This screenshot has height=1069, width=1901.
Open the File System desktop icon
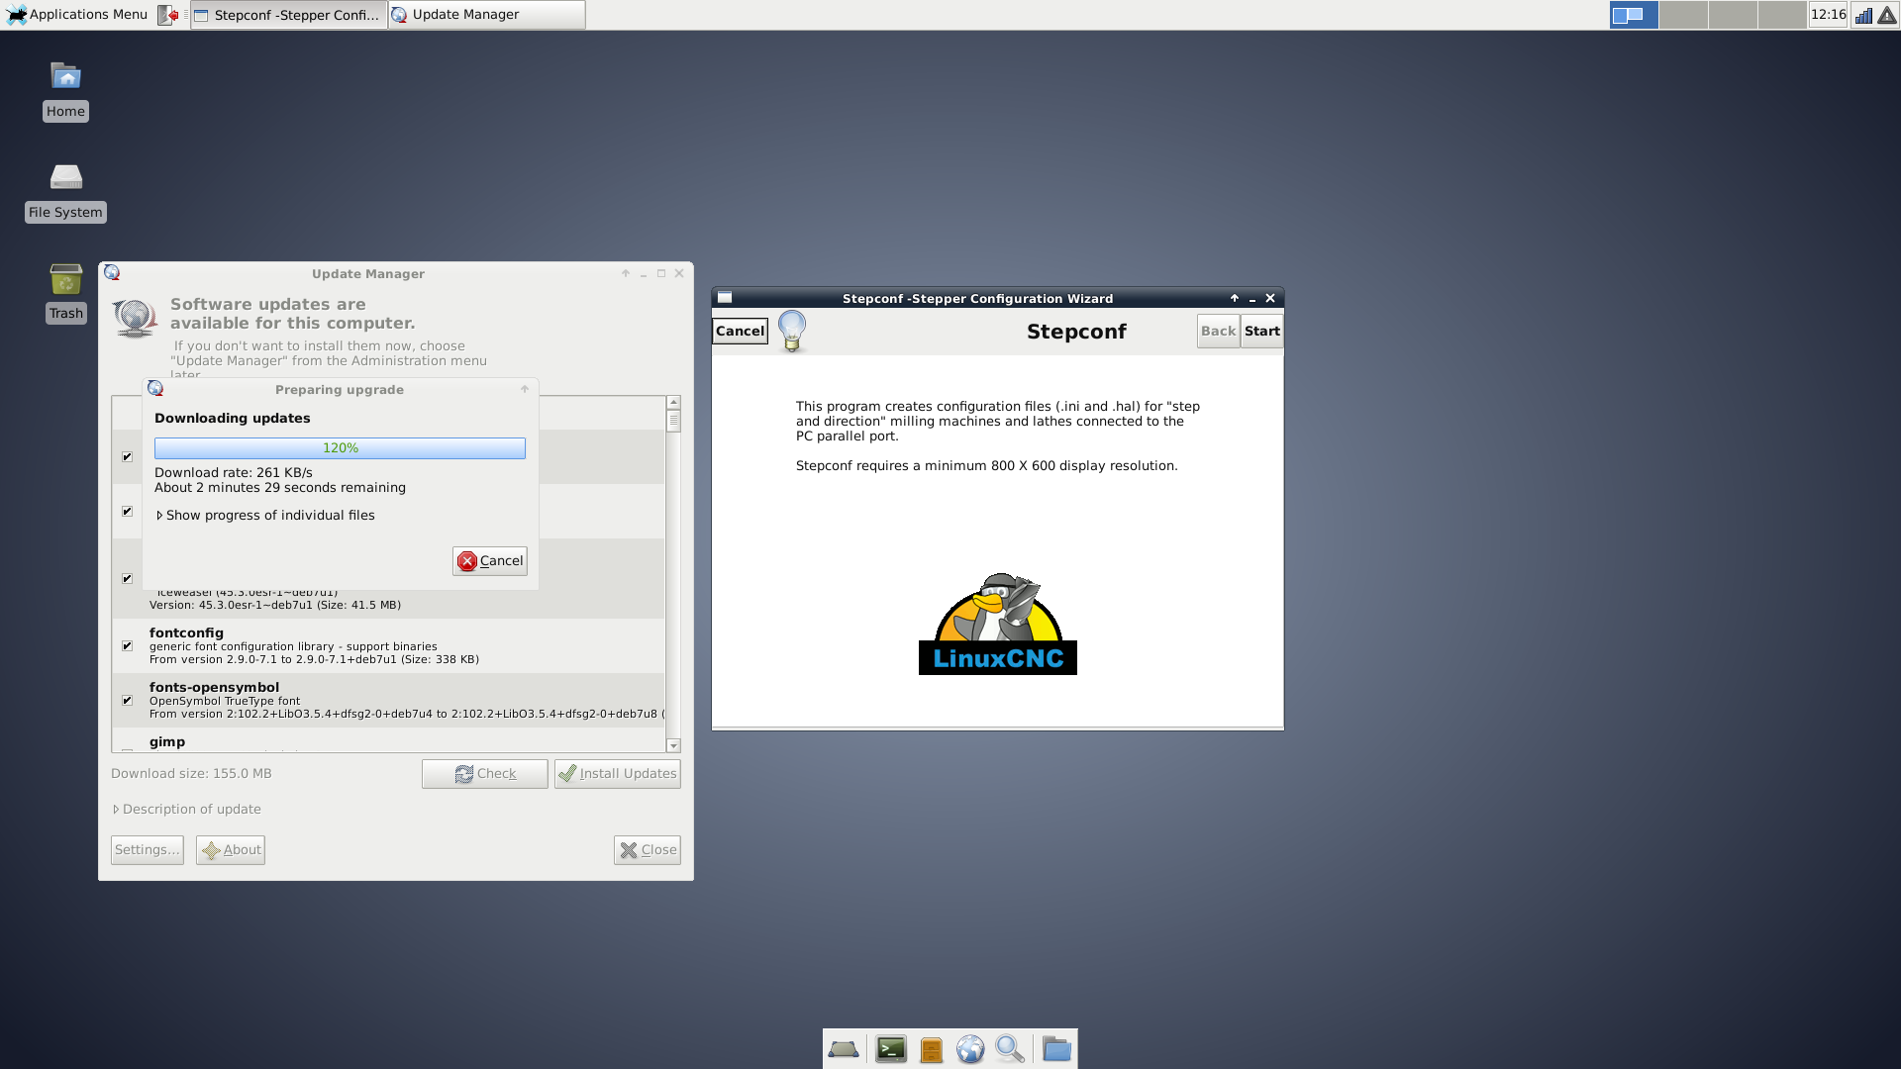coord(66,191)
